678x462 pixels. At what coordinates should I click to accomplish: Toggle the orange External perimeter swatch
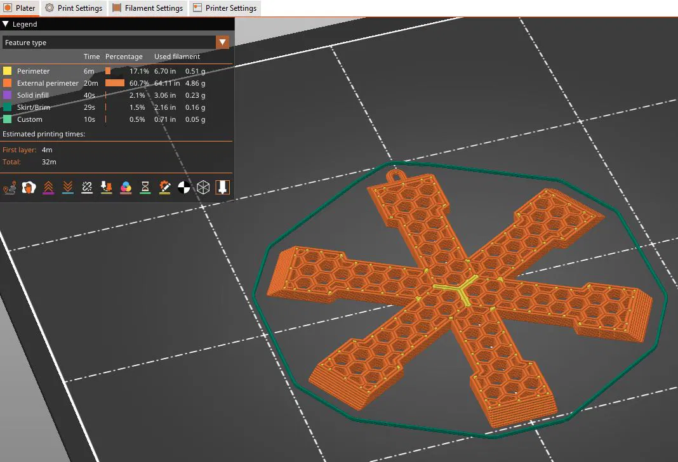click(8, 83)
